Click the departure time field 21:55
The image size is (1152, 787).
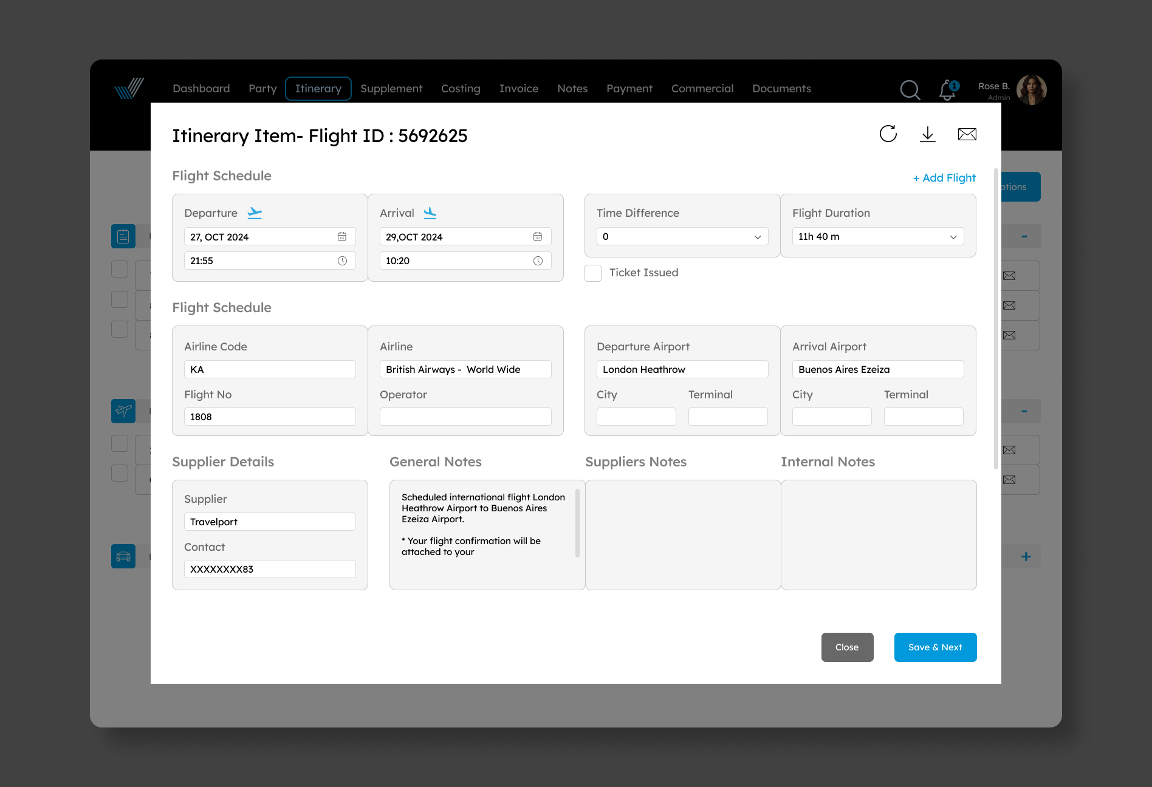270,261
